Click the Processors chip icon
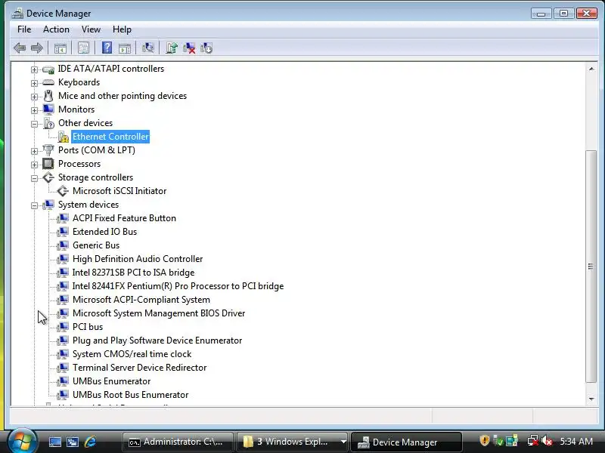This screenshot has height=453, width=605. click(48, 164)
